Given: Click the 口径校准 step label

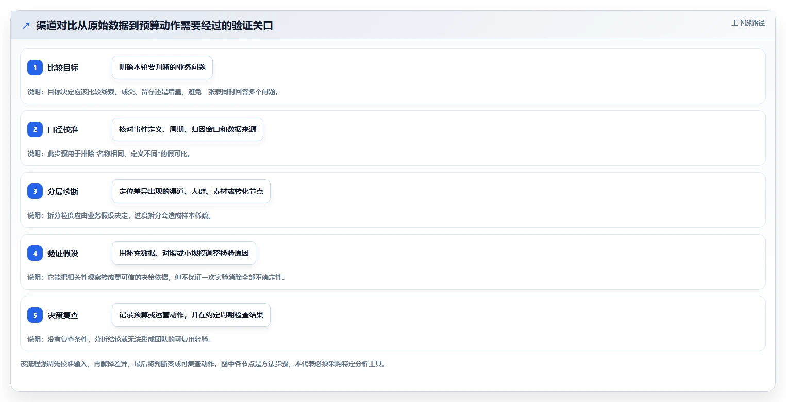Looking at the screenshot, I should point(63,129).
